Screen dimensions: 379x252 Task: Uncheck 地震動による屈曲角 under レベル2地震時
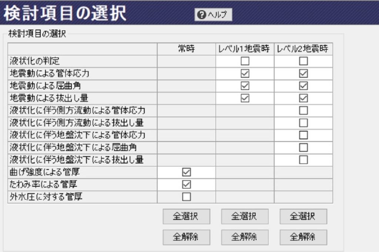(303, 86)
